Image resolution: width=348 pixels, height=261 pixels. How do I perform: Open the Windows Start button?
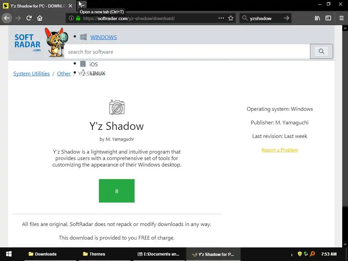pyautogui.click(x=8, y=254)
